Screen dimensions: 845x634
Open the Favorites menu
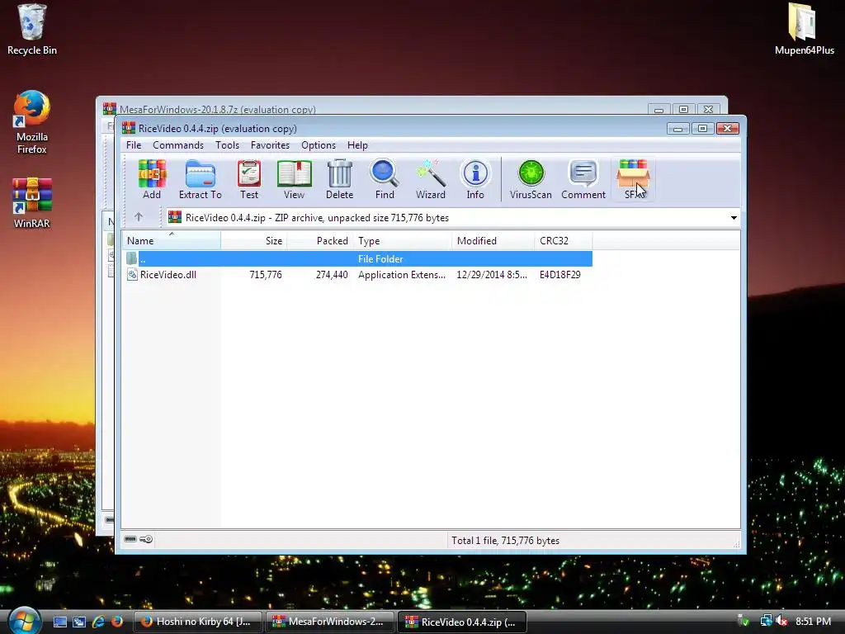tap(270, 145)
